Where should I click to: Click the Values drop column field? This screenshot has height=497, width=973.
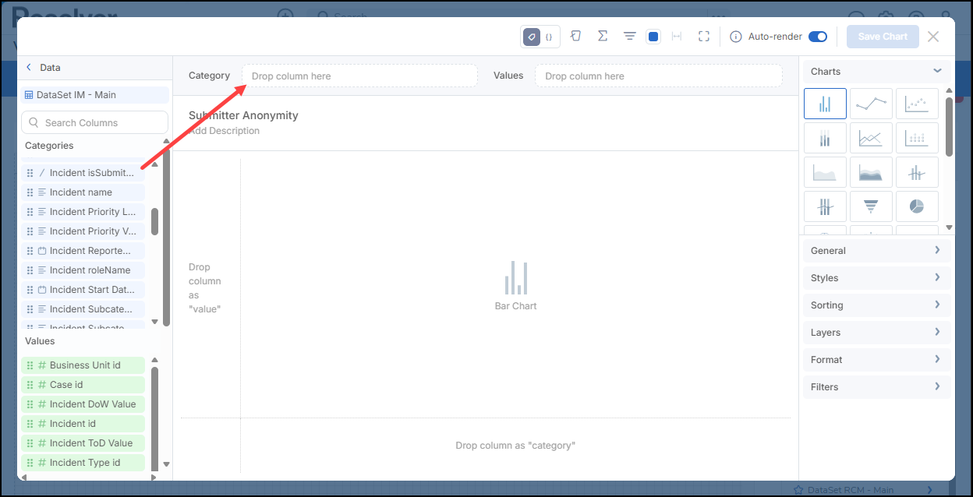coord(658,76)
